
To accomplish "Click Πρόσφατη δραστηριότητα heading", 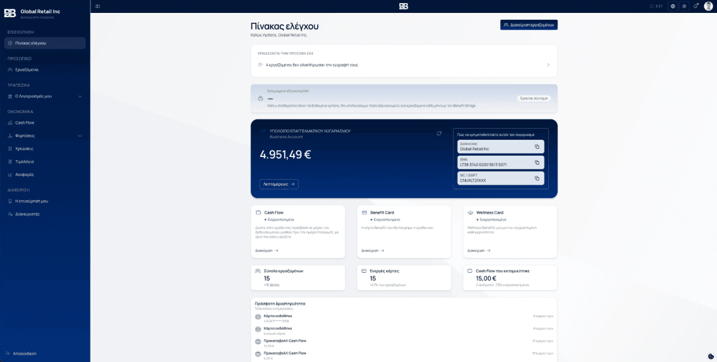I will pyautogui.click(x=280, y=304).
